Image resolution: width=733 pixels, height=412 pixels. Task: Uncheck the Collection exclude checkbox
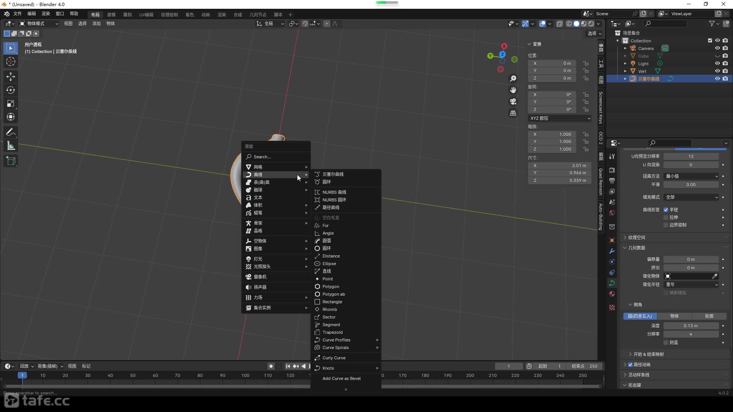coord(710,40)
